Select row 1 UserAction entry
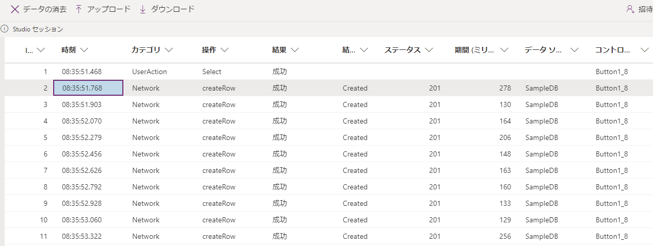The image size is (653, 246). (x=149, y=72)
